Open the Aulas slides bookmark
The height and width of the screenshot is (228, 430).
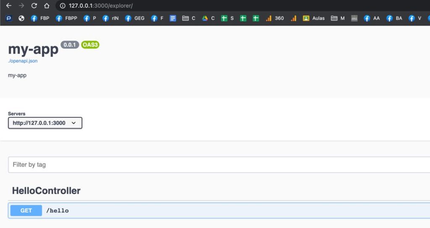coord(314,18)
